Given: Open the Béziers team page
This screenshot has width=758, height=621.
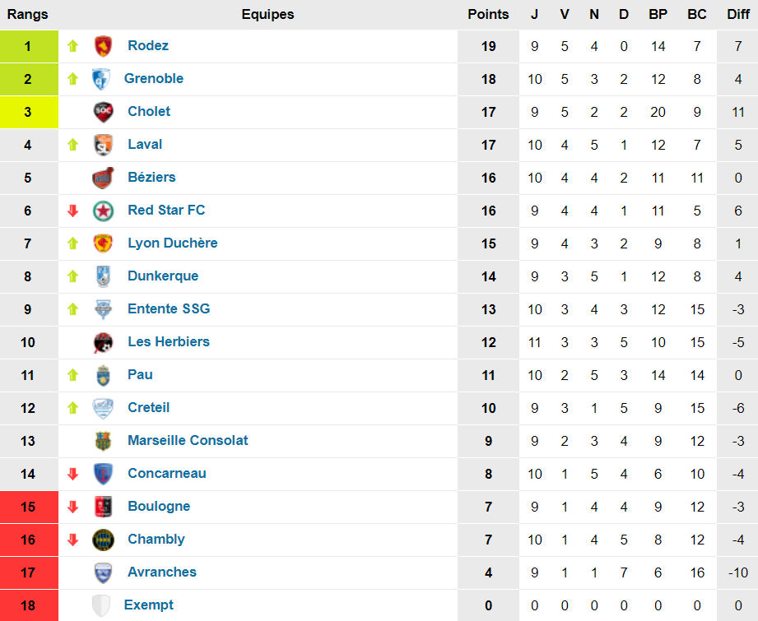Looking at the screenshot, I should 151,178.
